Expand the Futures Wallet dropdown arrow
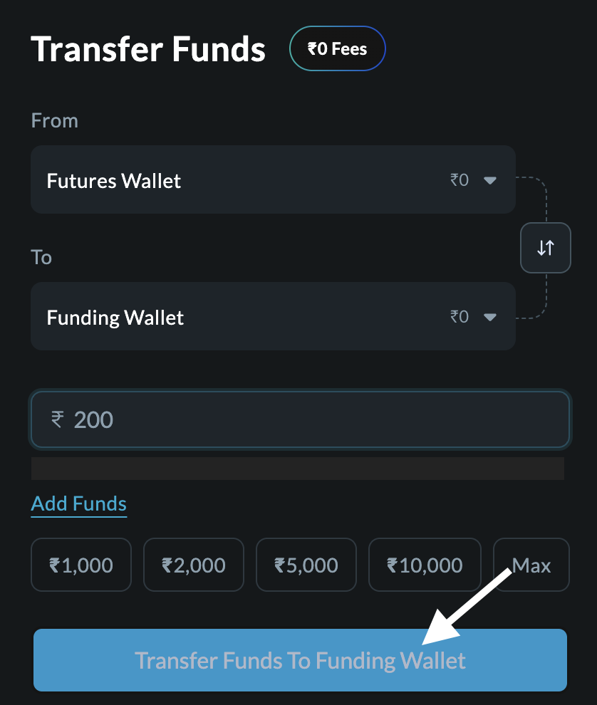The height and width of the screenshot is (705, 597). coord(490,180)
